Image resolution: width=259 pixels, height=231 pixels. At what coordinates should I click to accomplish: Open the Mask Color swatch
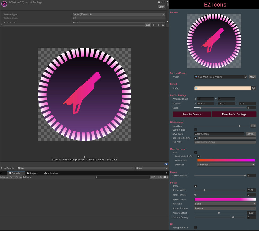(x=226, y=160)
